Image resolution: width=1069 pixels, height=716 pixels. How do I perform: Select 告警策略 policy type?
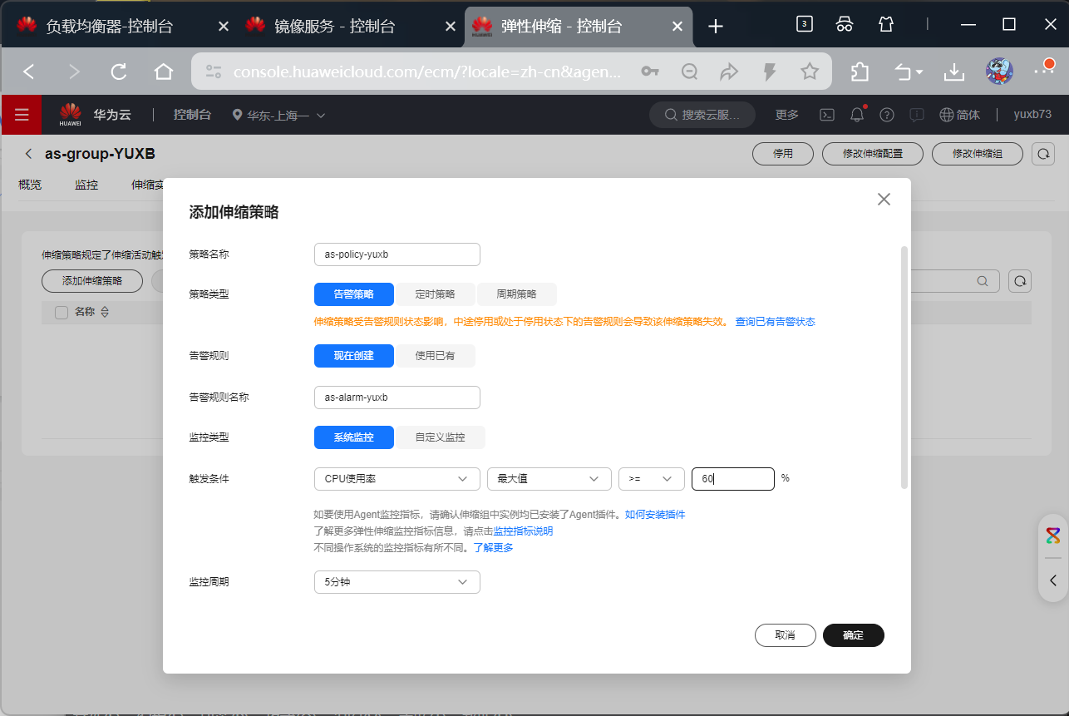[x=354, y=294]
